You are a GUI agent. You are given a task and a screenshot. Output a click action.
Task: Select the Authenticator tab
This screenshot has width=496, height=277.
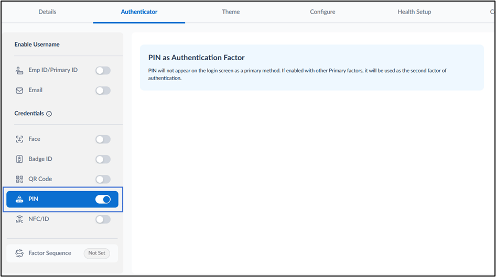click(139, 12)
